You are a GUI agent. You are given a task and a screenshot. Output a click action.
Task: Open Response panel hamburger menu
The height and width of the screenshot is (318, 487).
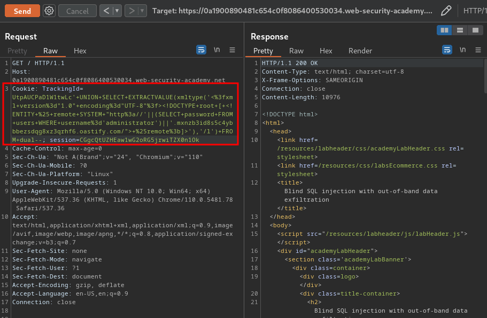point(478,50)
